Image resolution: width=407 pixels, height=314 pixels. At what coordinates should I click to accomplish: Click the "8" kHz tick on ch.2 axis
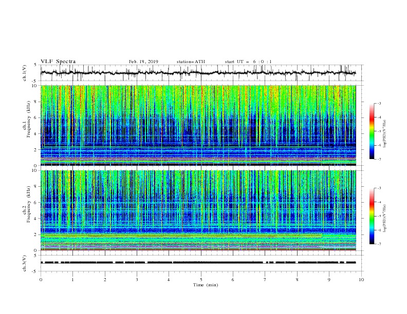[36, 187]
